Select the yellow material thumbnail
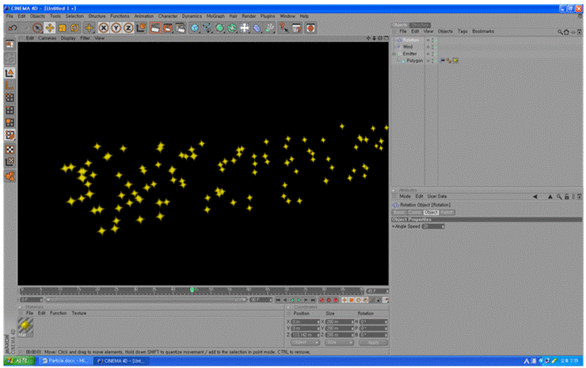This screenshot has width=586, height=368. point(25,326)
